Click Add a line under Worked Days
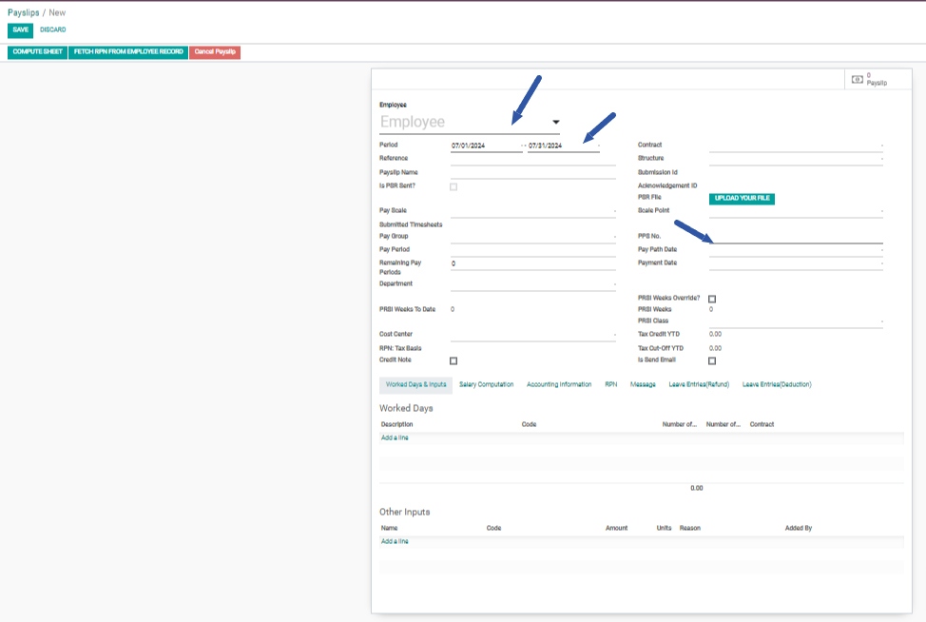Image resolution: width=926 pixels, height=622 pixels. click(x=395, y=437)
